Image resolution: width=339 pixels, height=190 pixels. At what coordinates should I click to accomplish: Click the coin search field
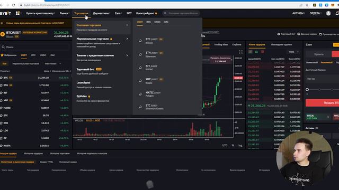(x=35, y=47)
